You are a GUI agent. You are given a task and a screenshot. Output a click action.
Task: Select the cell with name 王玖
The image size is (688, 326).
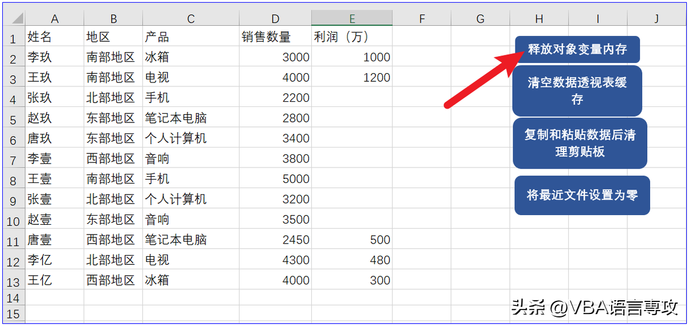point(54,77)
